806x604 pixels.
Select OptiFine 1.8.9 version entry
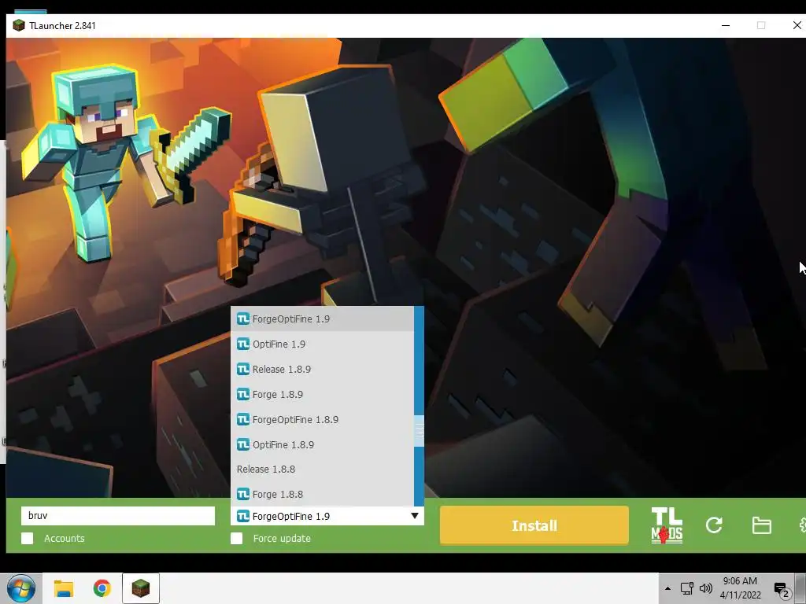(322, 445)
